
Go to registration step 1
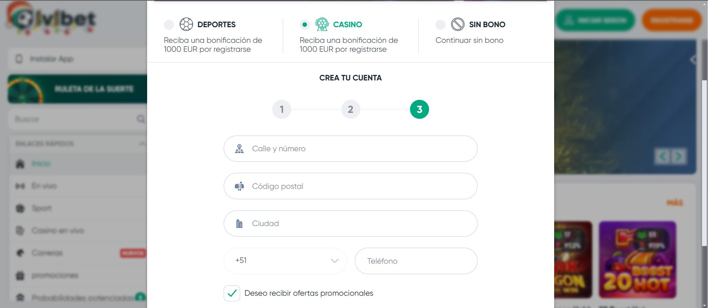coord(282,109)
